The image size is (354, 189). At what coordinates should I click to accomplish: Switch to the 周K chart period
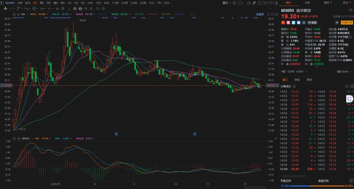pos(42,3)
